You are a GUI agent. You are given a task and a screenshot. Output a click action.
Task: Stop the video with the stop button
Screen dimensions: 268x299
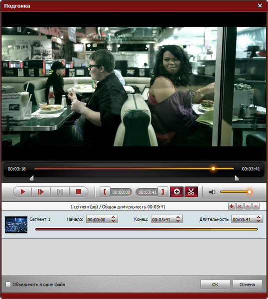coord(78,192)
